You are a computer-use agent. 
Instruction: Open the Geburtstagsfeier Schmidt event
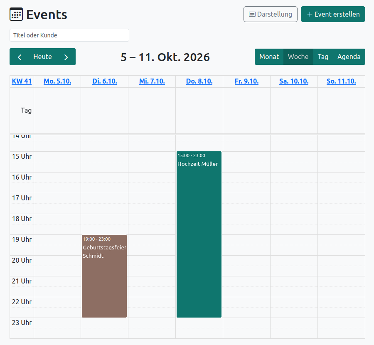point(104,276)
